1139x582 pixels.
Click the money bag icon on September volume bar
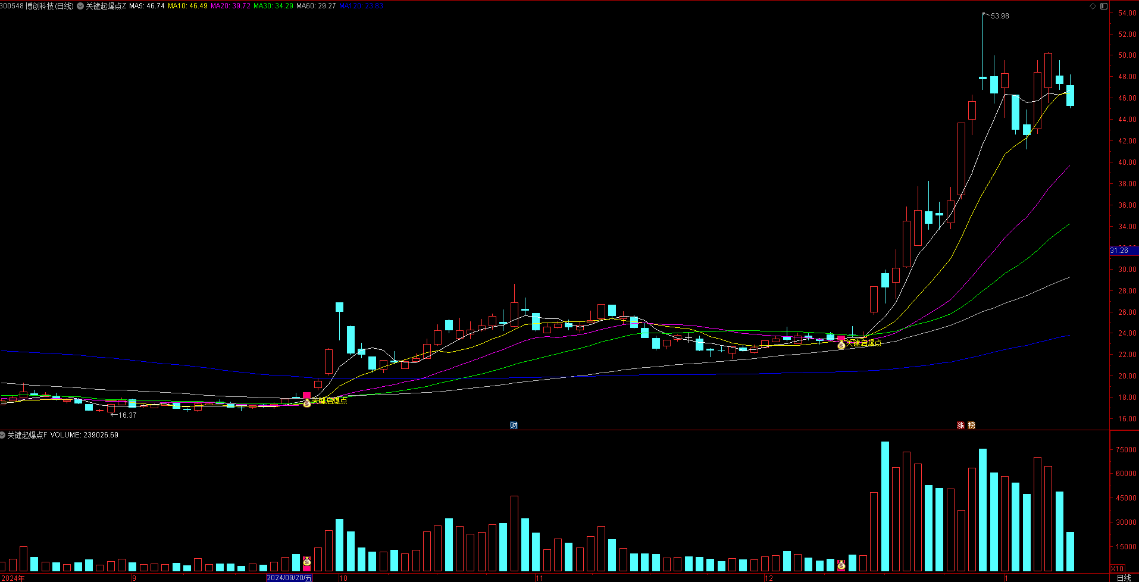coord(307,561)
